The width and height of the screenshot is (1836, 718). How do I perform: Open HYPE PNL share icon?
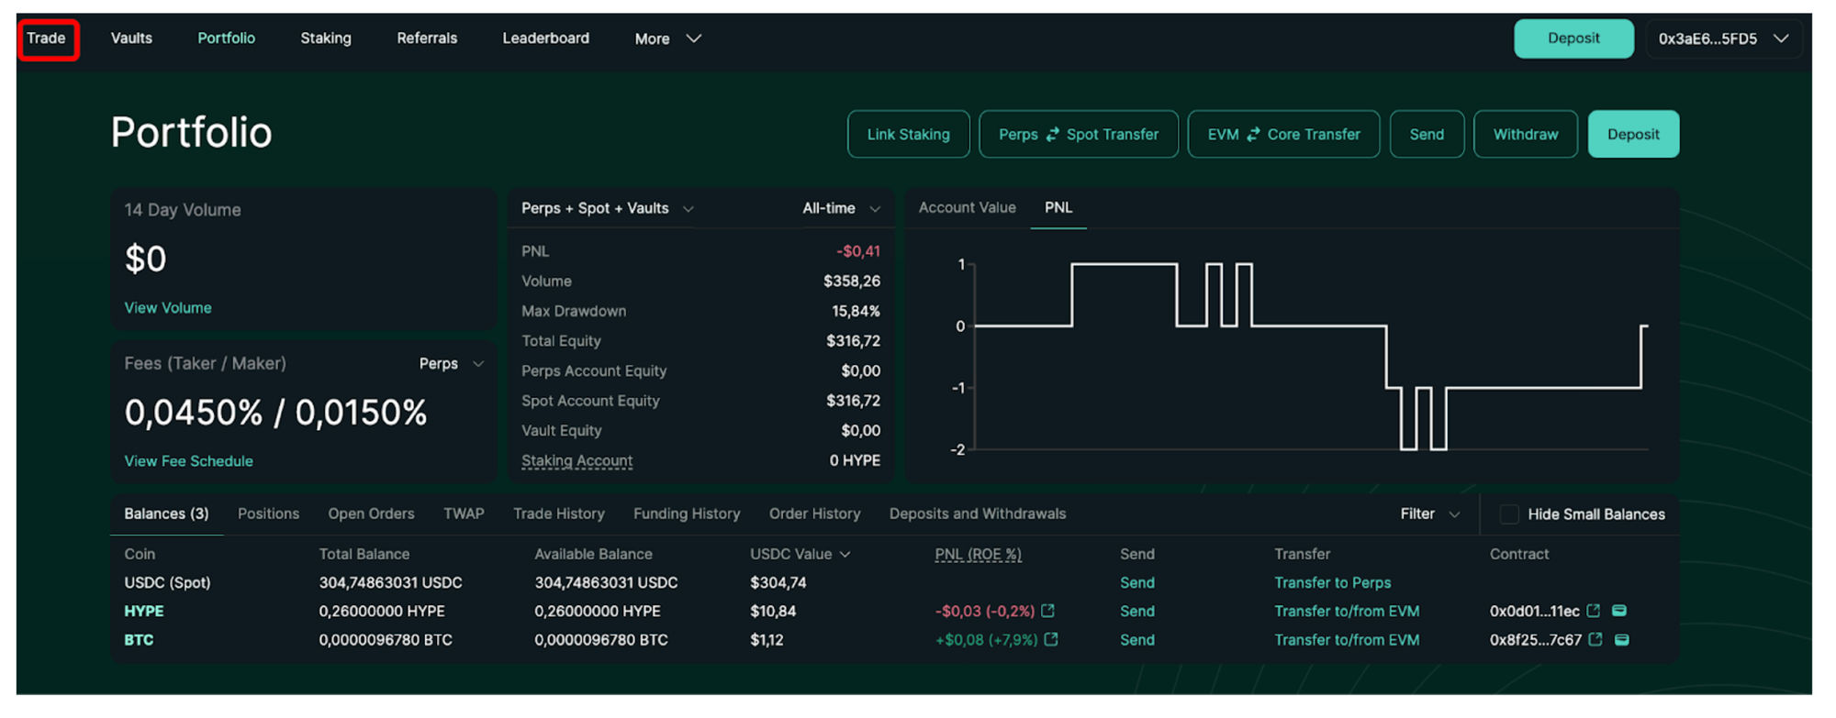pyautogui.click(x=1047, y=611)
